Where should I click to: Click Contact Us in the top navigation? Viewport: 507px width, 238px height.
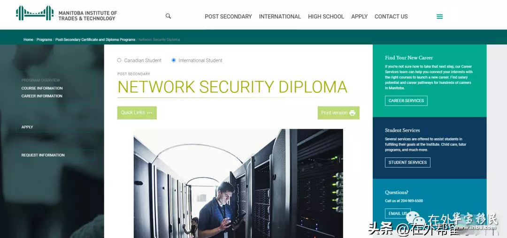pos(391,16)
